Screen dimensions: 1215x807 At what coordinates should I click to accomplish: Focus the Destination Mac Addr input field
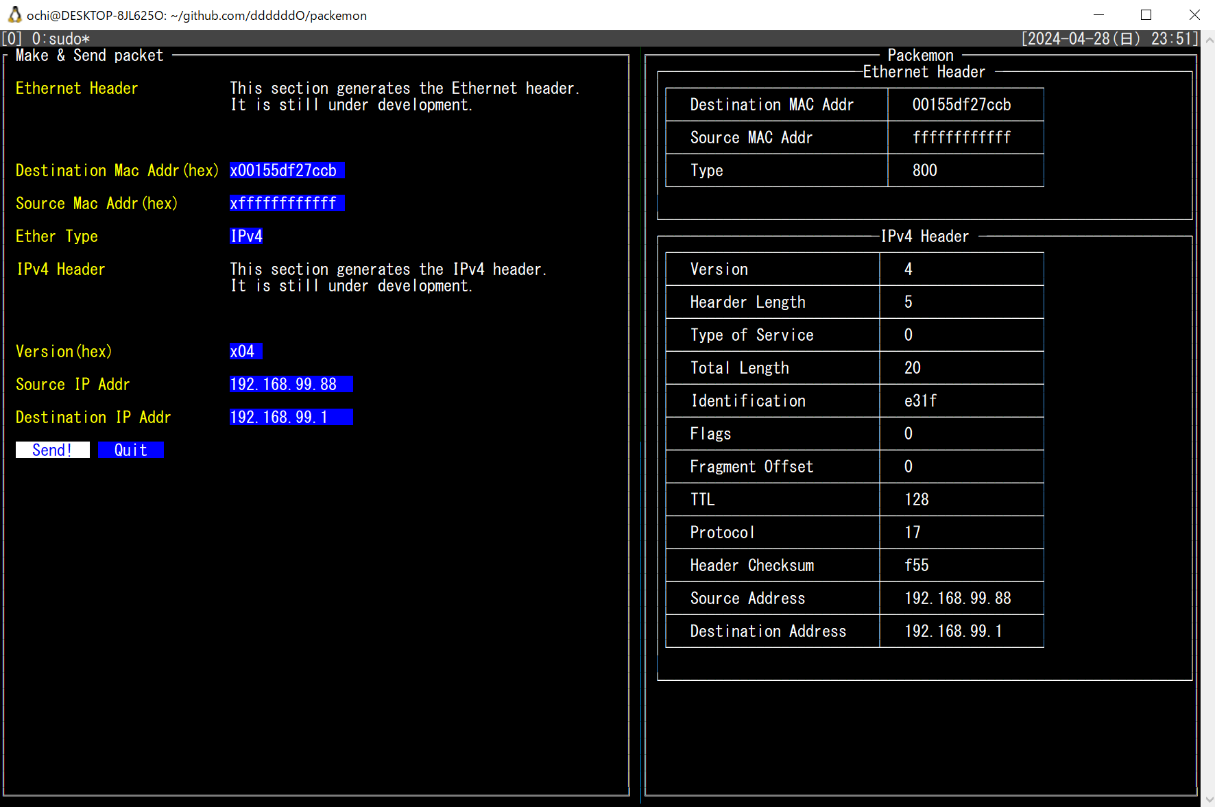click(287, 170)
